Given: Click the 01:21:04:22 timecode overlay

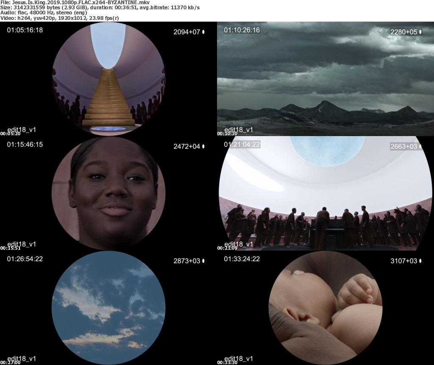Looking at the screenshot, I should coord(242,145).
